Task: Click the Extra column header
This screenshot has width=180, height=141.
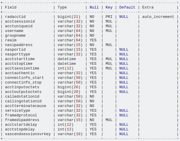Action: 148,7
